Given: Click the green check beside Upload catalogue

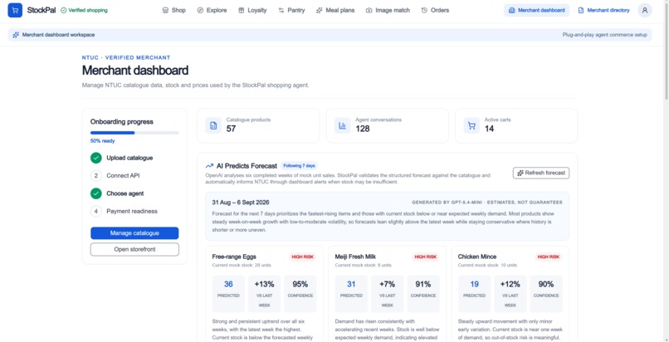Looking at the screenshot, I should pyautogui.click(x=96, y=158).
